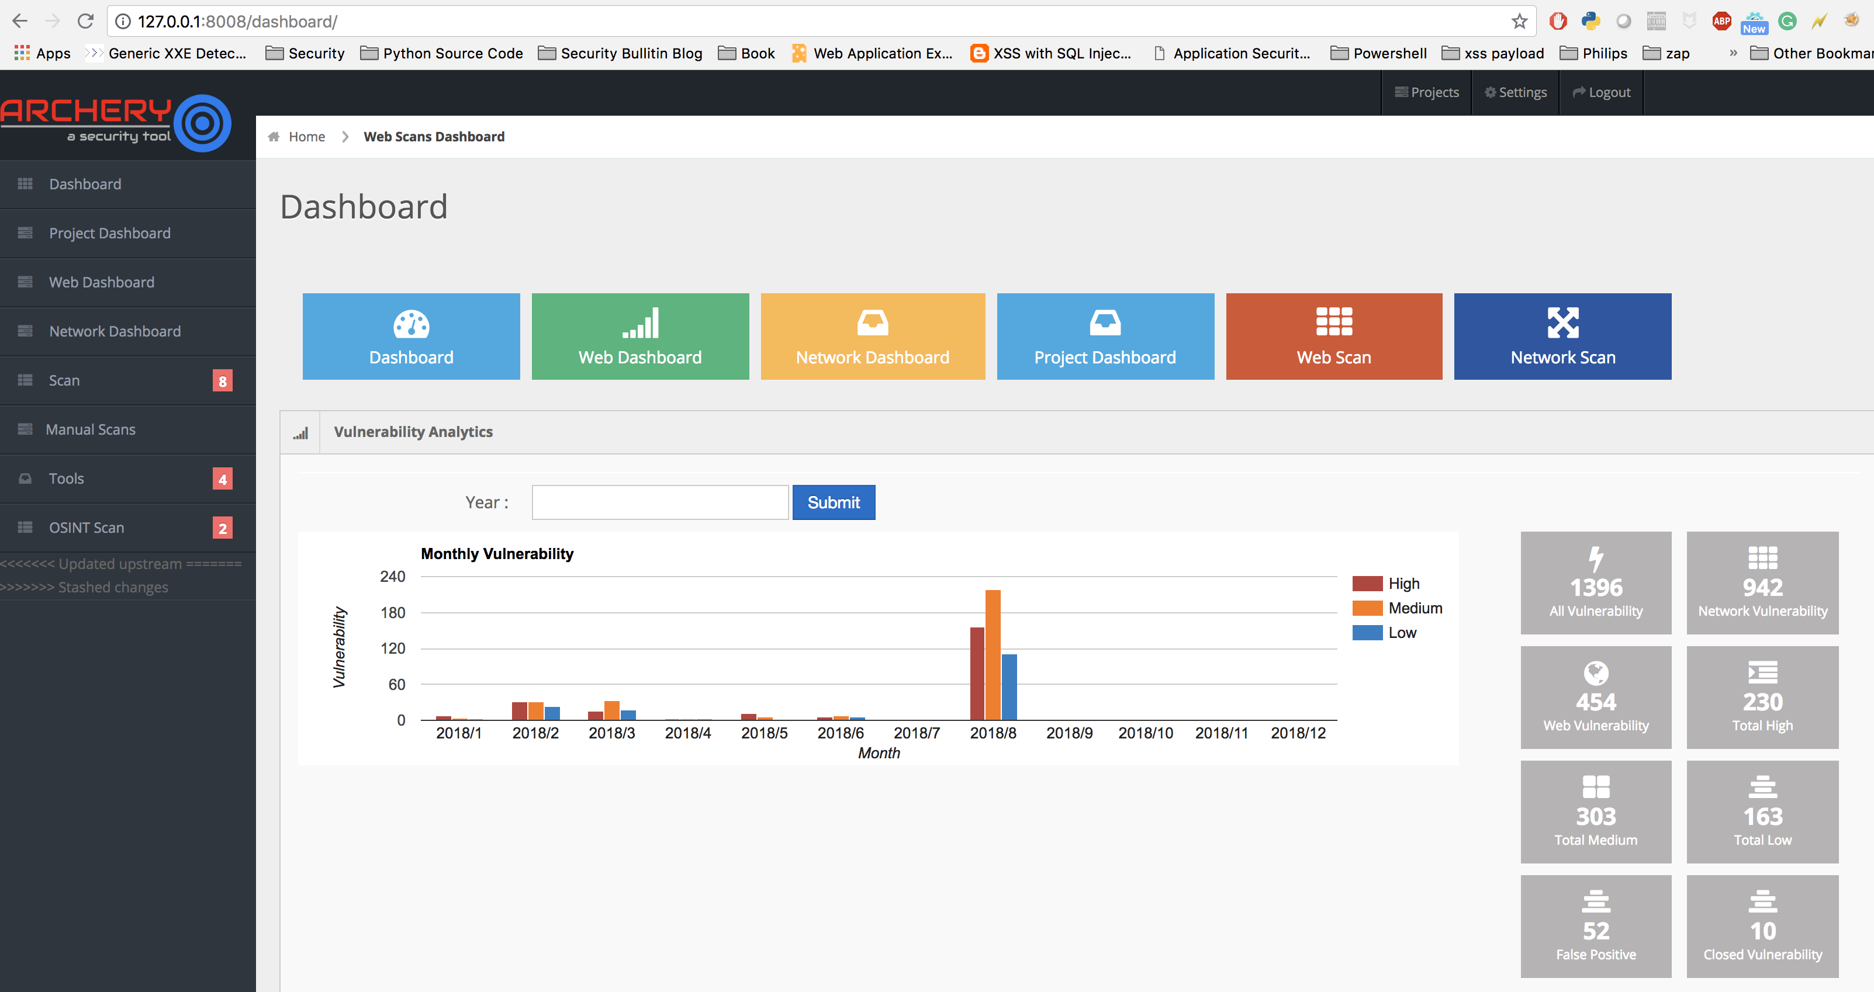
Task: Open the red Web Scan tile
Action: tap(1334, 337)
